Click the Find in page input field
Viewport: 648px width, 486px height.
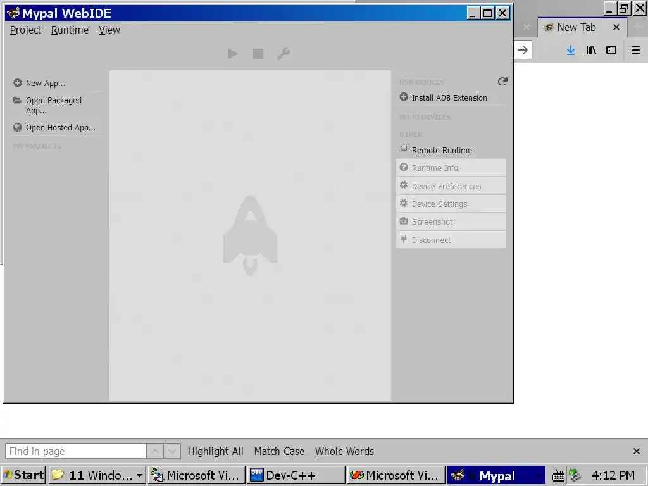(x=76, y=451)
